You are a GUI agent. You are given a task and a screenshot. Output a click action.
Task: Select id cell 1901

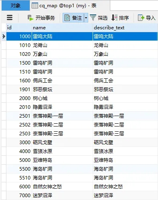pos(19,90)
